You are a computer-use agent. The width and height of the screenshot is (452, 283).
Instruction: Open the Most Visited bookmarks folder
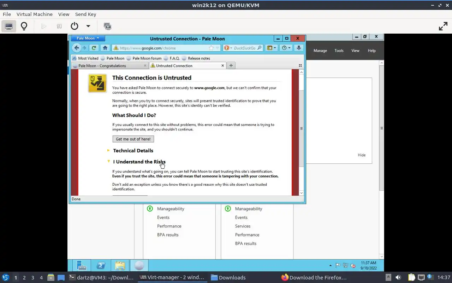point(85,58)
